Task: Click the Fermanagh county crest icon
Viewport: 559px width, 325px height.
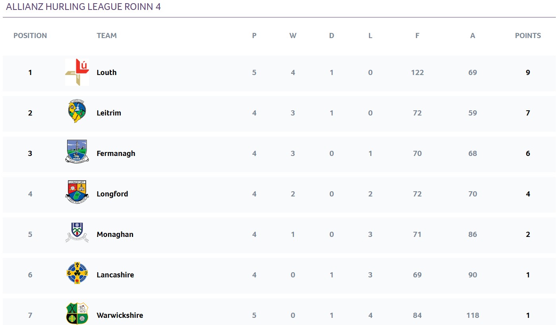Action: 77,152
